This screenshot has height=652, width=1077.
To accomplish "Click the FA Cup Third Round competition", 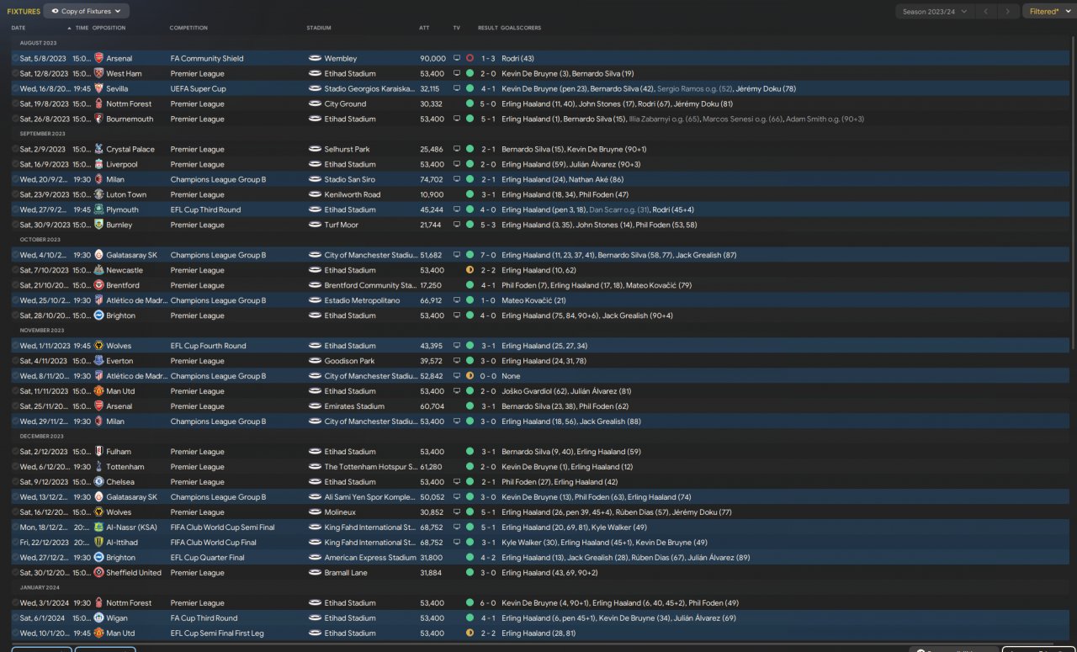I will [x=204, y=619].
